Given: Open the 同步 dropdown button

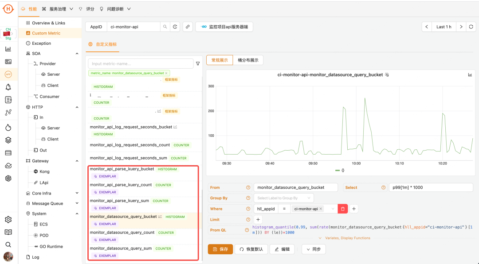Looking at the screenshot, I should click(314, 249).
